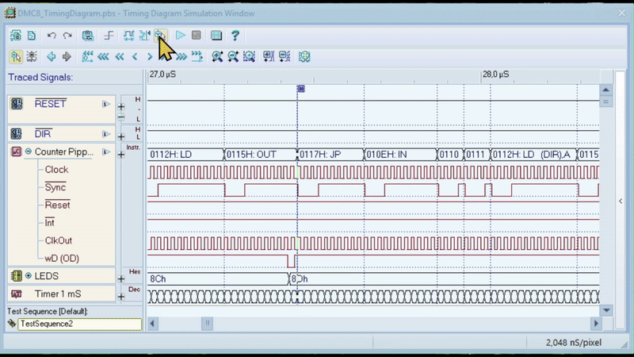Click the RESET signal type icon
This screenshot has height=357, width=634.
pyautogui.click(x=17, y=104)
